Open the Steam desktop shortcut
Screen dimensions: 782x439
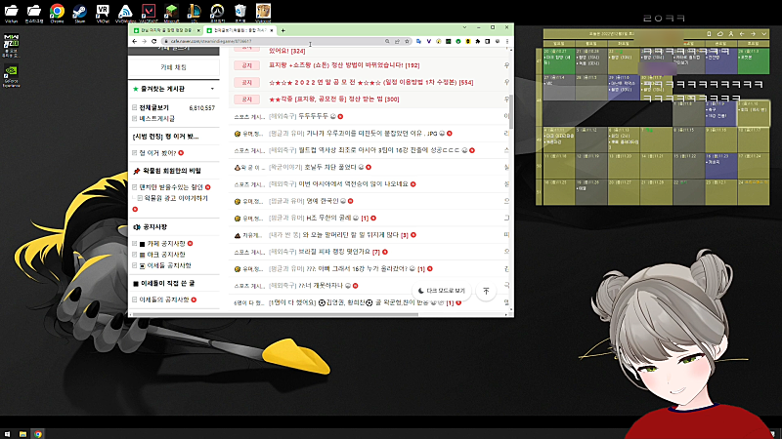[80, 12]
